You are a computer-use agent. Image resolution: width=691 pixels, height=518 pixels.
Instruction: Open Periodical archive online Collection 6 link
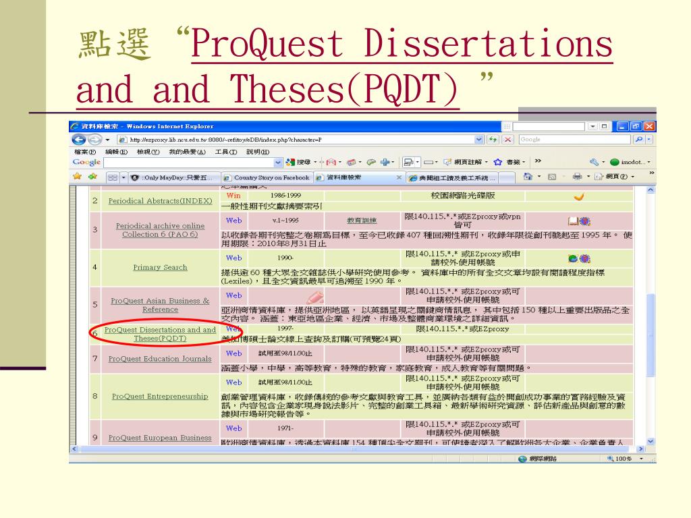point(160,230)
